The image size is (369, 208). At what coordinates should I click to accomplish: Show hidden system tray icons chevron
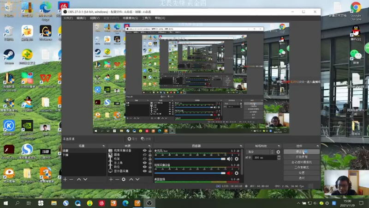click(298, 203)
